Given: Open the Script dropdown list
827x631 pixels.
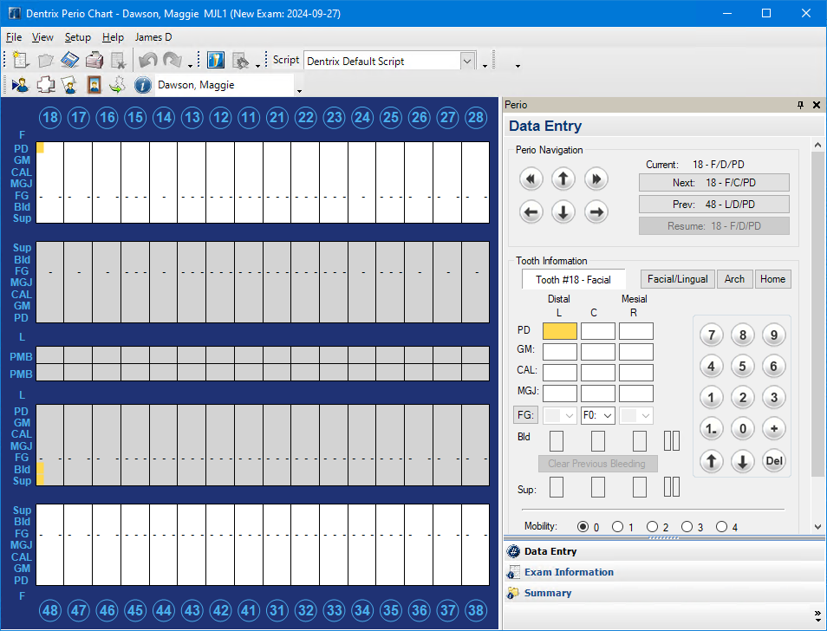Looking at the screenshot, I should (x=468, y=61).
